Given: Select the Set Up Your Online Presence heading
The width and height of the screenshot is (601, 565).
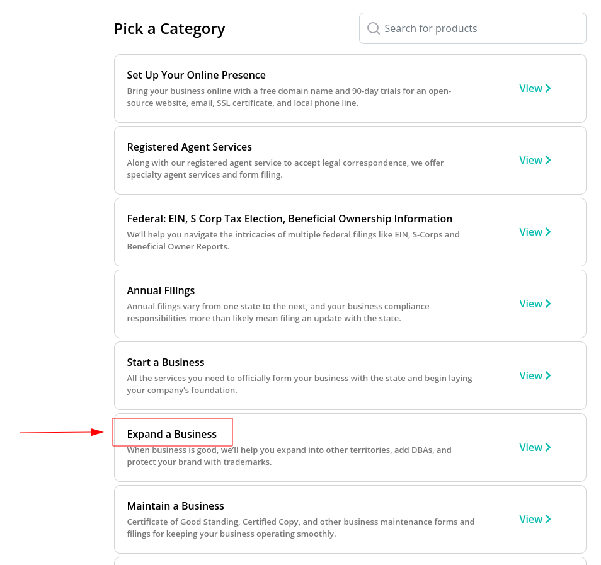Looking at the screenshot, I should coord(197,75).
